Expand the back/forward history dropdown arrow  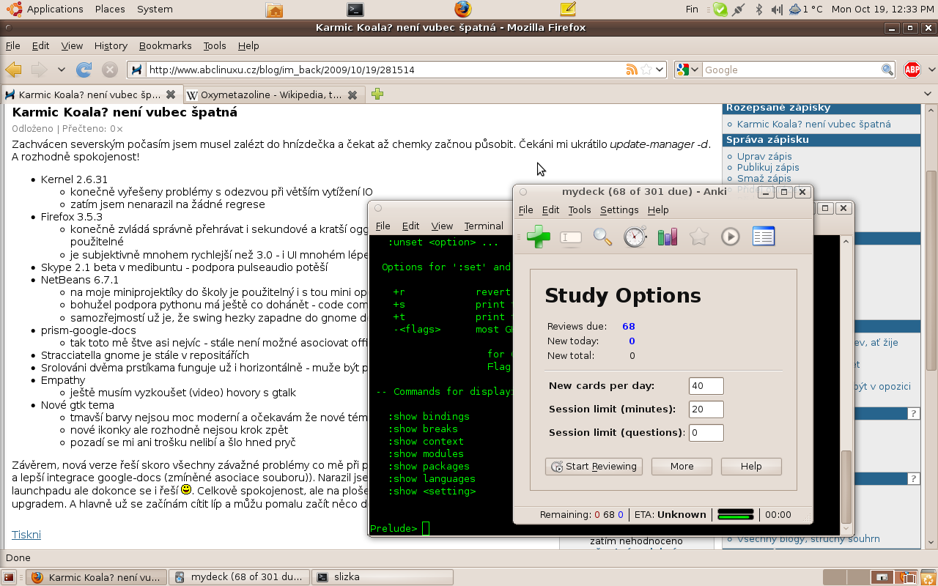(61, 70)
